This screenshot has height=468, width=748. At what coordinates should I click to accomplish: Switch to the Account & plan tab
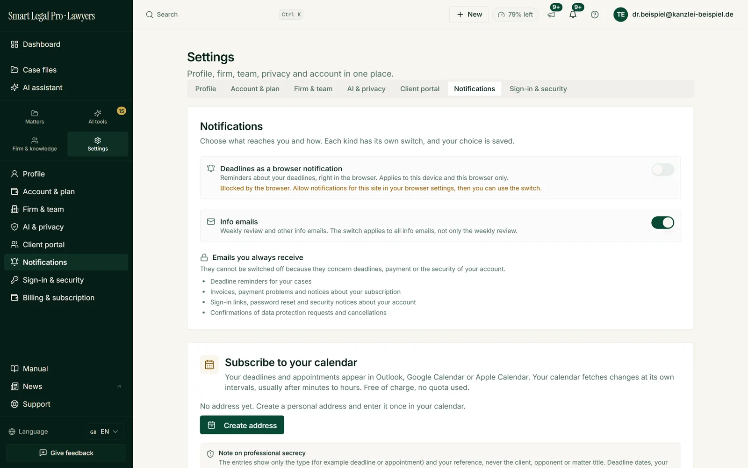255,89
